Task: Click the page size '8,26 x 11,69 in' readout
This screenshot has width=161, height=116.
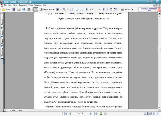Action: pyautogui.click(x=16, y=110)
